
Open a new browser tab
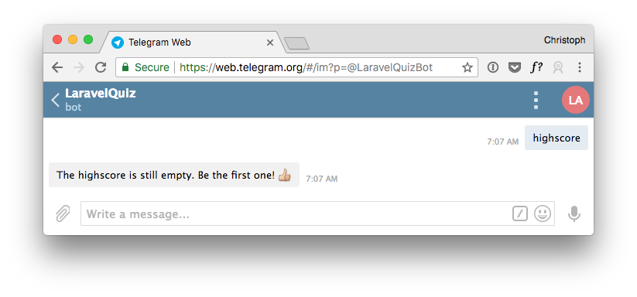[x=296, y=43]
